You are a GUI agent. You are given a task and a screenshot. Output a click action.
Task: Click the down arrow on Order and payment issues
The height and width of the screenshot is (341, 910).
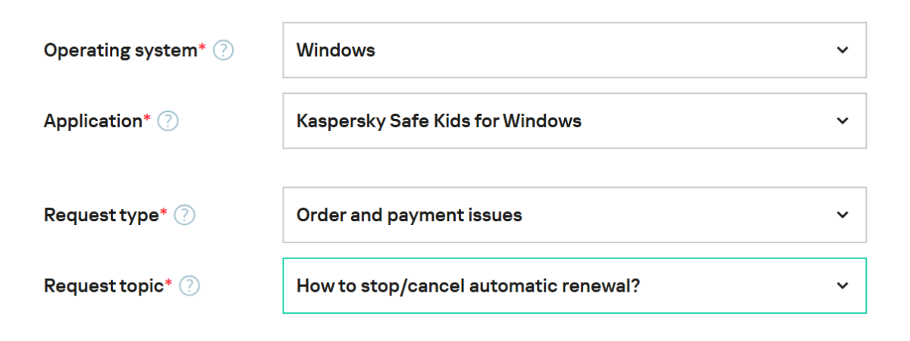(x=842, y=215)
